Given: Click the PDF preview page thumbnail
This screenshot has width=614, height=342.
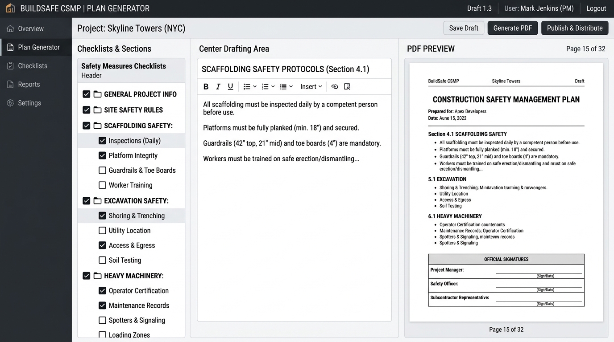Looking at the screenshot, I should [506, 192].
